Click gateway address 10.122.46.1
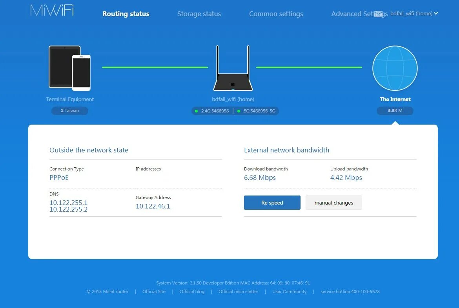This screenshot has width=459, height=308. click(153, 206)
